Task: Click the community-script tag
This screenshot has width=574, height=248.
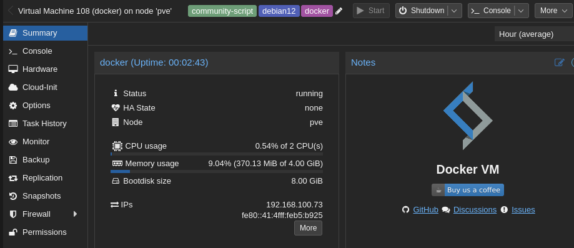Action: 222,11
